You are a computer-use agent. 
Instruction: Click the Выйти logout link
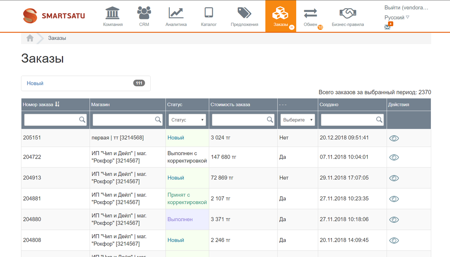406,7
